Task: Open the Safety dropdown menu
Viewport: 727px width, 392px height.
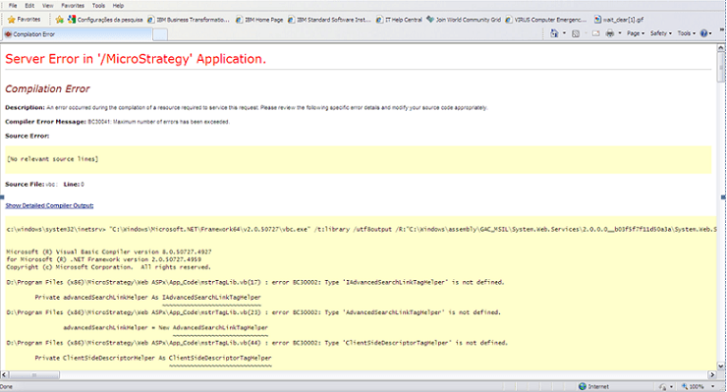Action: (x=661, y=33)
